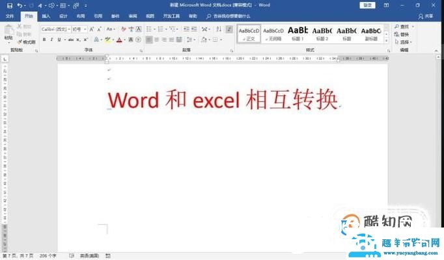Center align the paragraph
The height and width of the screenshot is (260, 444).
click(x=157, y=40)
